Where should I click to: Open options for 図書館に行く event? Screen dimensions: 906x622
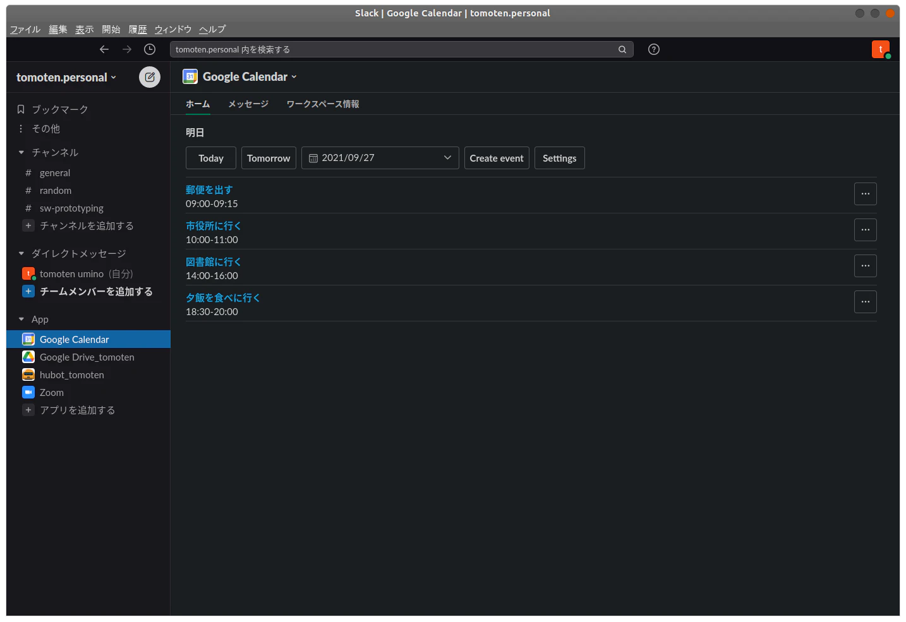866,266
